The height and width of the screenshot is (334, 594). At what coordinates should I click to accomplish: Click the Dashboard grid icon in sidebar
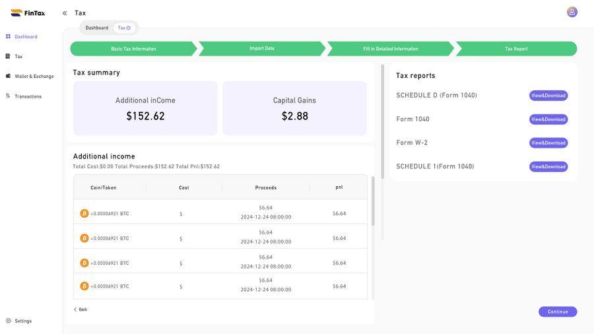pos(8,36)
